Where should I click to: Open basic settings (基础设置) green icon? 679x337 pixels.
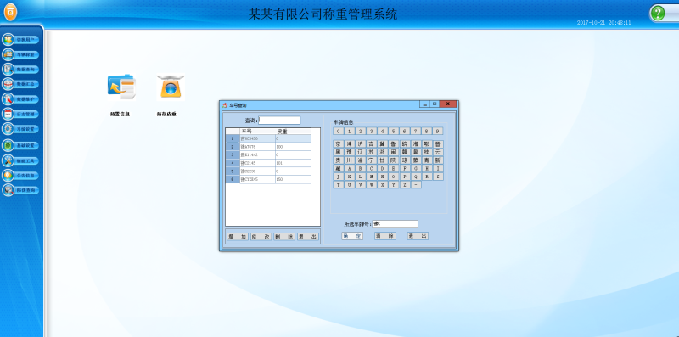(8, 145)
